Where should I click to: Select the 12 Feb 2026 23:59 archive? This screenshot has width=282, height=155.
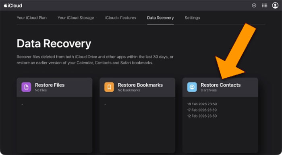point(202,116)
